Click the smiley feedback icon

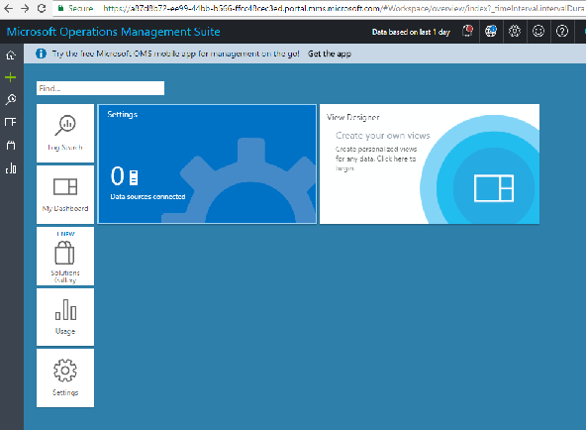pyautogui.click(x=538, y=31)
